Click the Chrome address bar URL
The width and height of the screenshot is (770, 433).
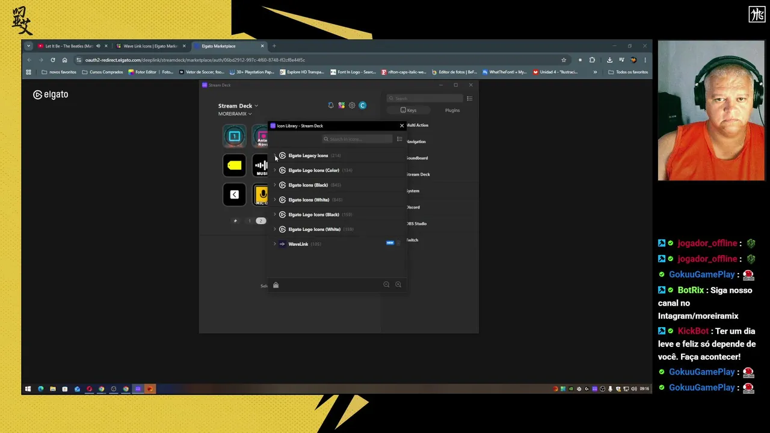pos(195,60)
